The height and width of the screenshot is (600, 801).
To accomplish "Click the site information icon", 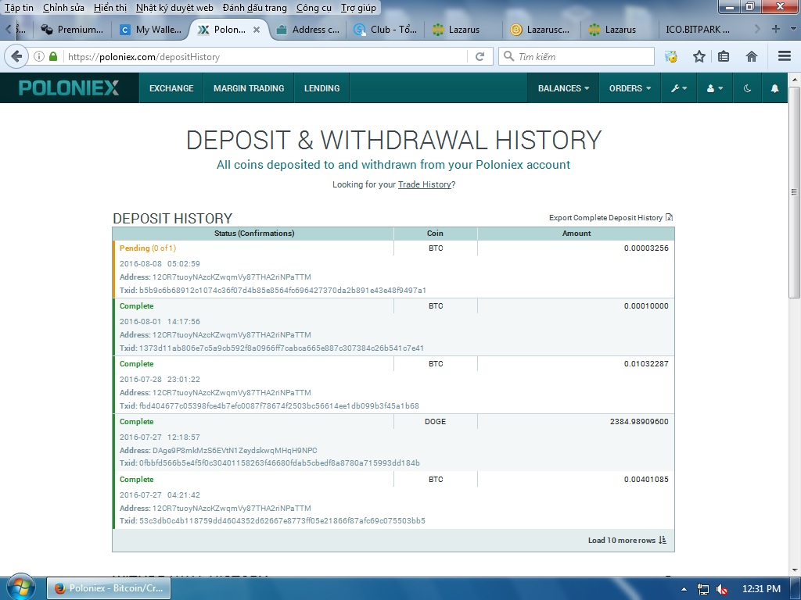I will coord(39,56).
